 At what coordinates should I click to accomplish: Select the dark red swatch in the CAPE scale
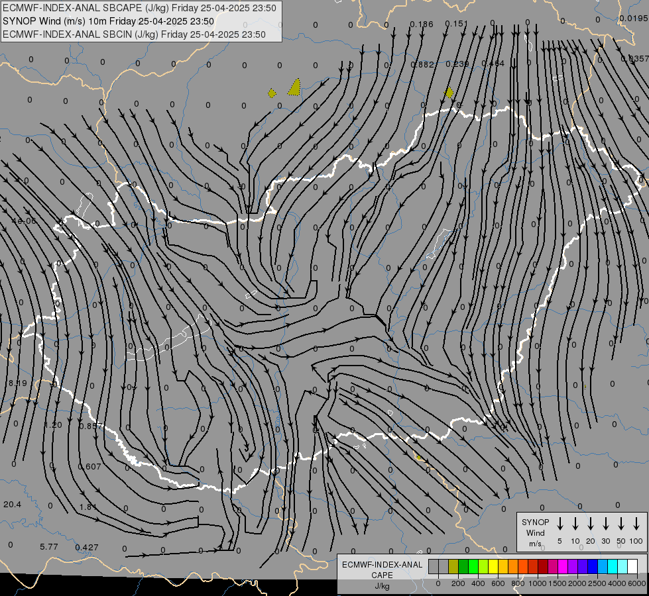click(x=543, y=566)
